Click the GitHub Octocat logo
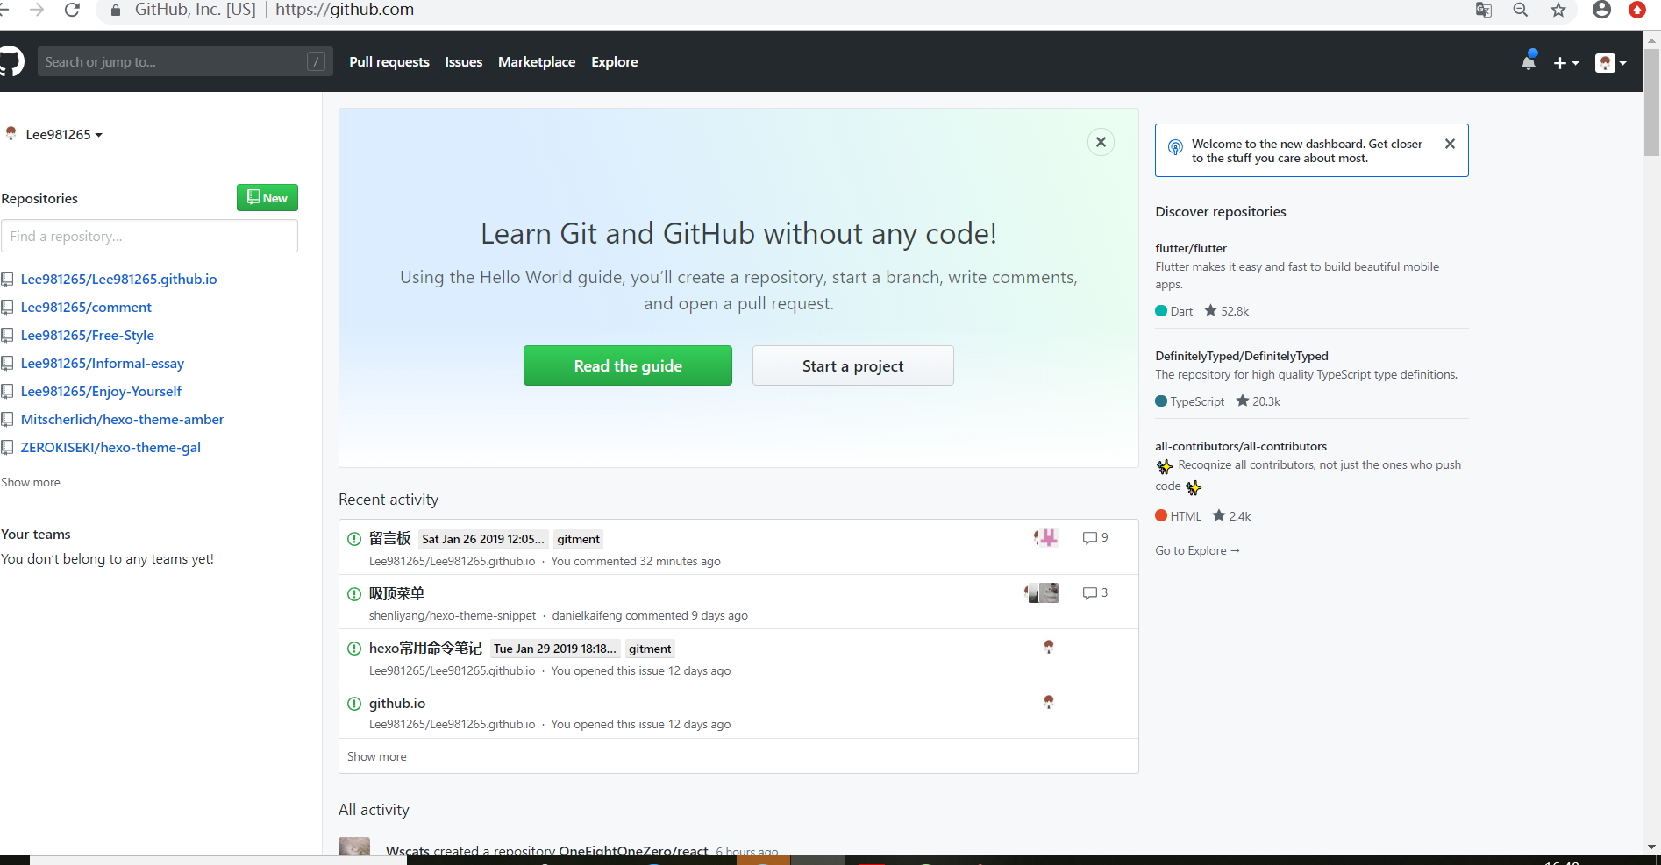This screenshot has height=865, width=1661. click(11, 61)
